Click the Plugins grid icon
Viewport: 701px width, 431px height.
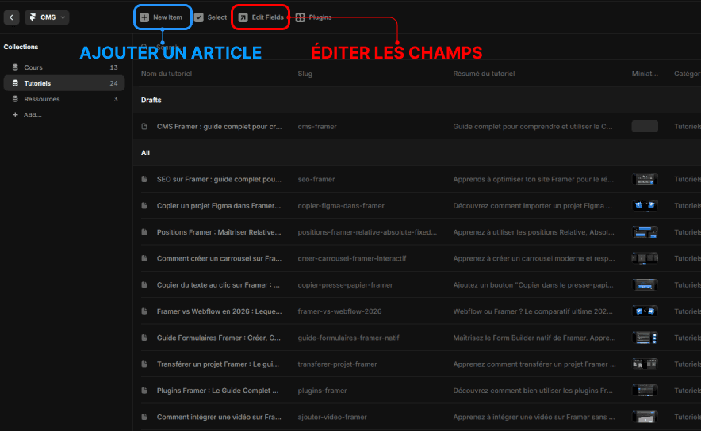coord(300,17)
